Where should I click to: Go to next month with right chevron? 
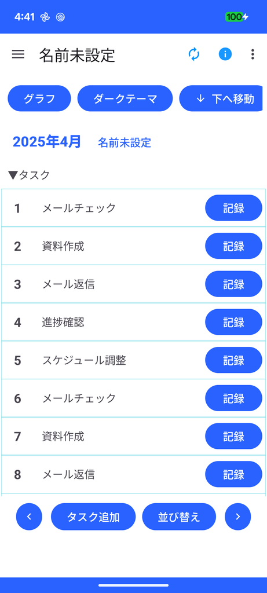click(x=238, y=517)
